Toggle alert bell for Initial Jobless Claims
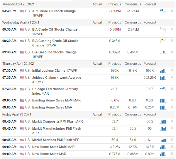176x159 pixels. [172, 71]
